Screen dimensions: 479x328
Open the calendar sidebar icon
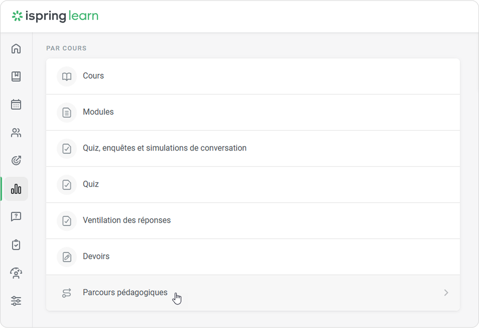pos(16,105)
